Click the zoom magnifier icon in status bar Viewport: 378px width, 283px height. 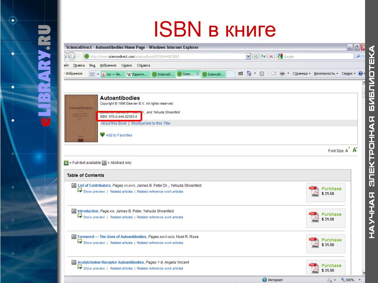343,280
